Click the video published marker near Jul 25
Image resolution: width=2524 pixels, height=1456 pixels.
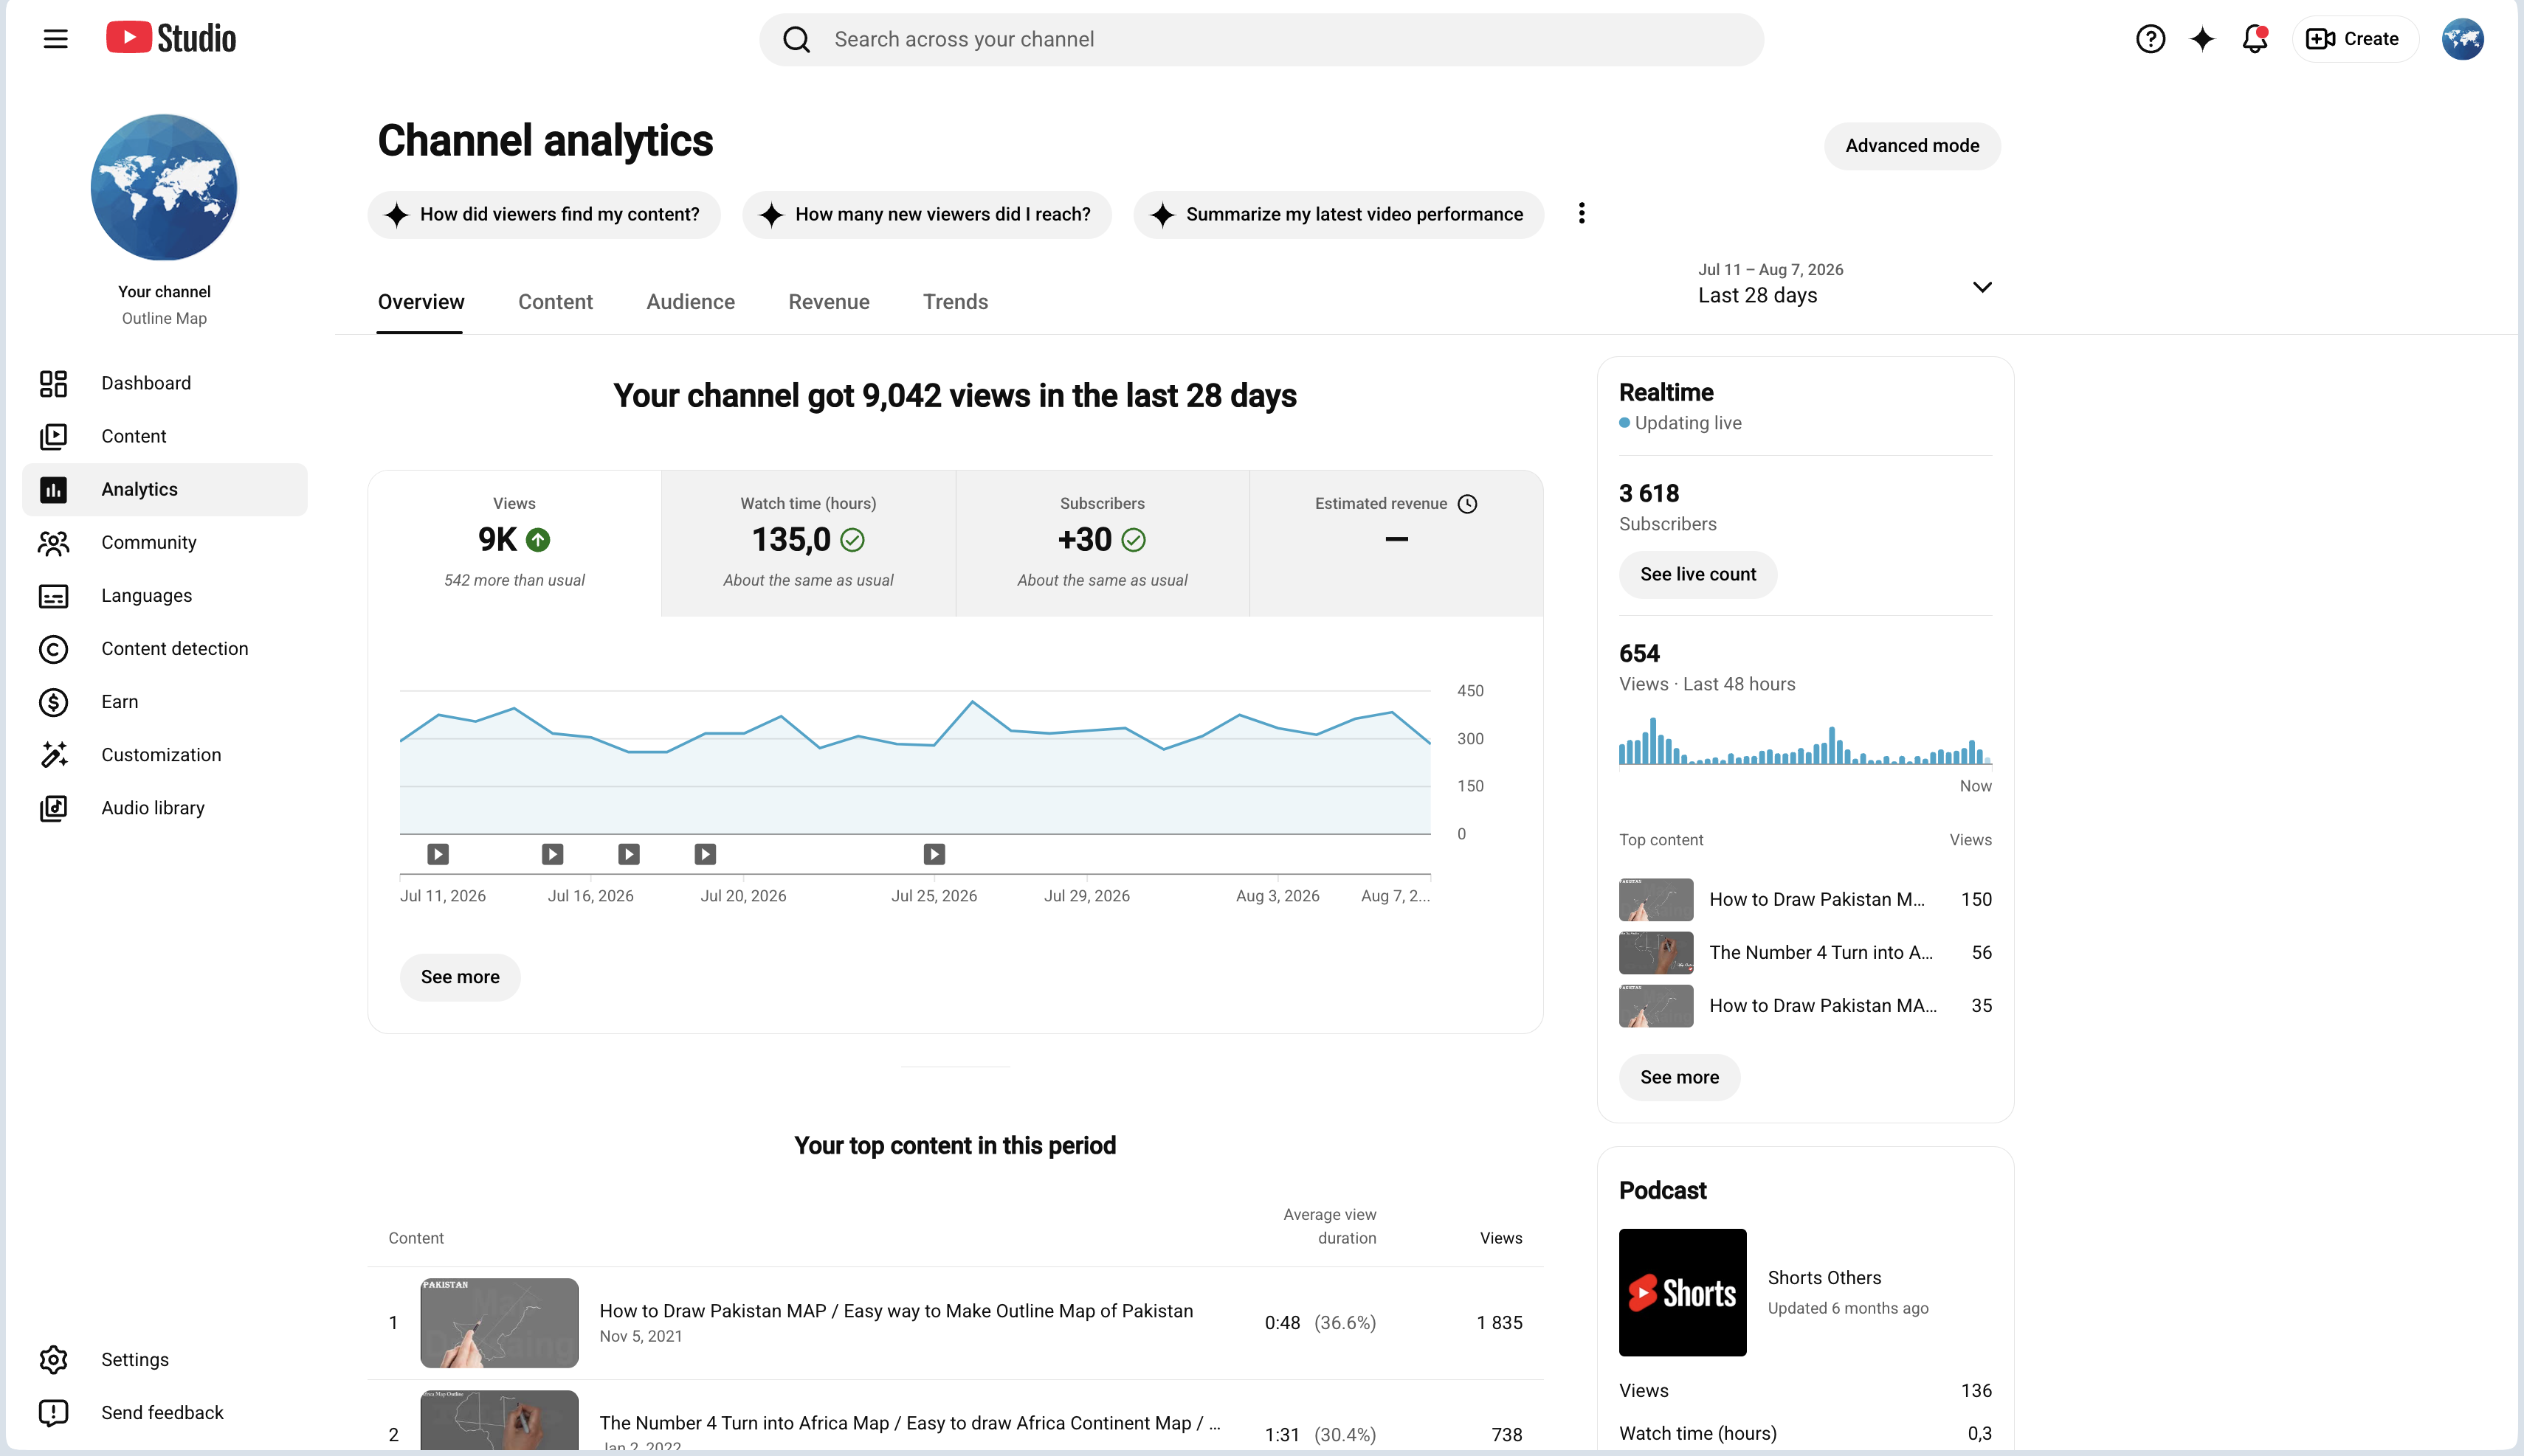[x=934, y=854]
